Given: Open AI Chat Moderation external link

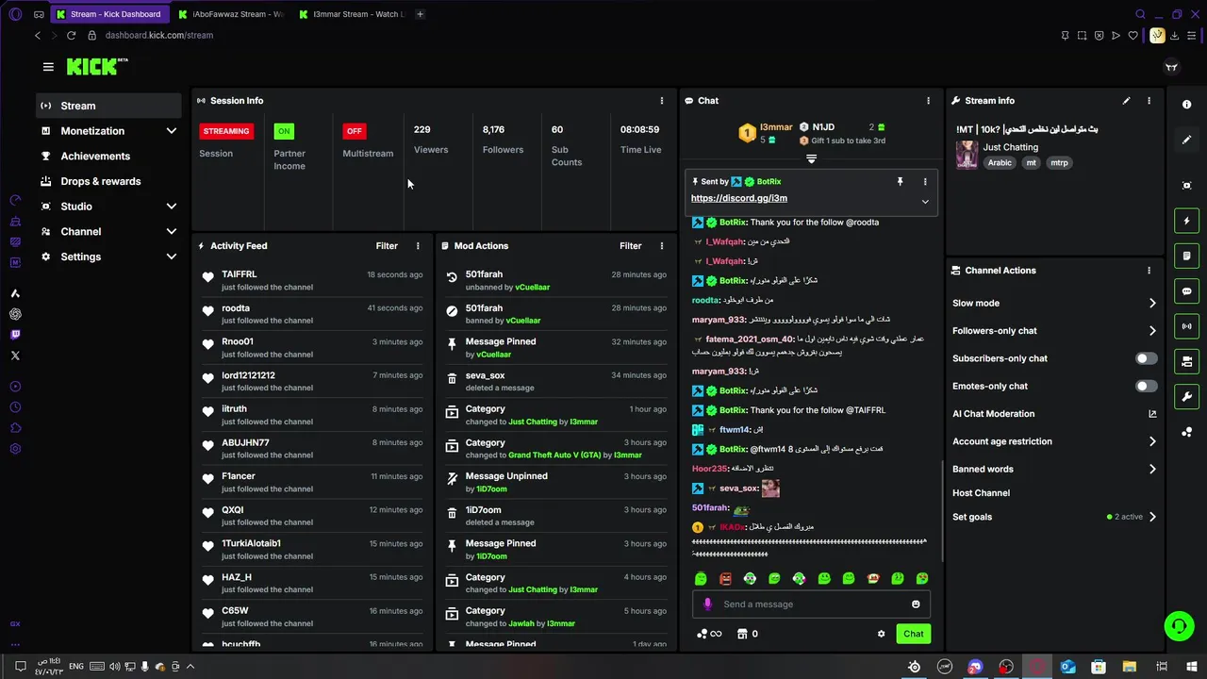Looking at the screenshot, I should pyautogui.click(x=1152, y=414).
